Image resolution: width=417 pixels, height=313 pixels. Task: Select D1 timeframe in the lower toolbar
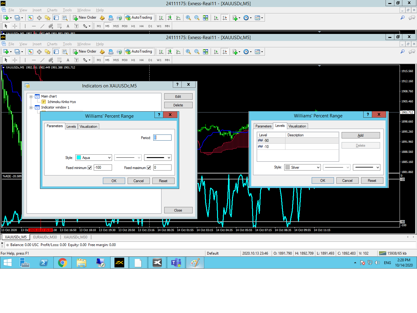(150, 60)
